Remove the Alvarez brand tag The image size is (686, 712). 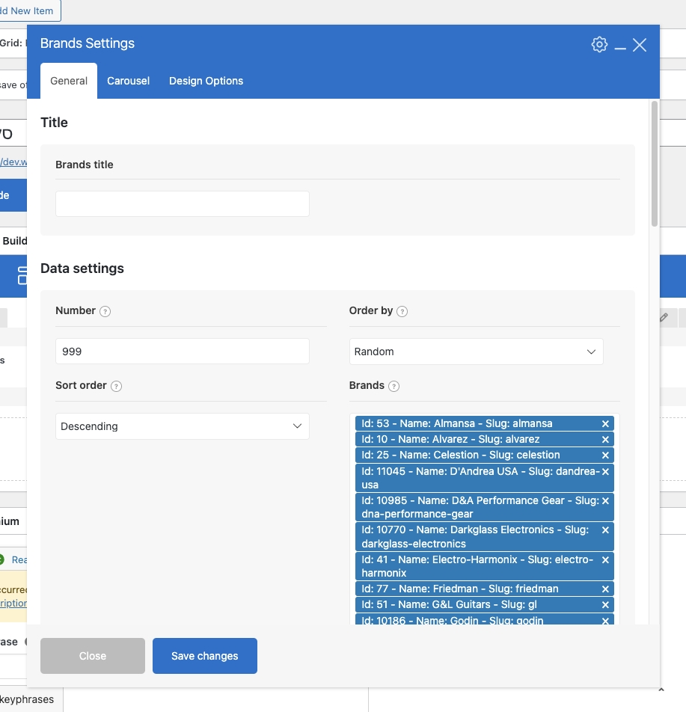click(605, 440)
